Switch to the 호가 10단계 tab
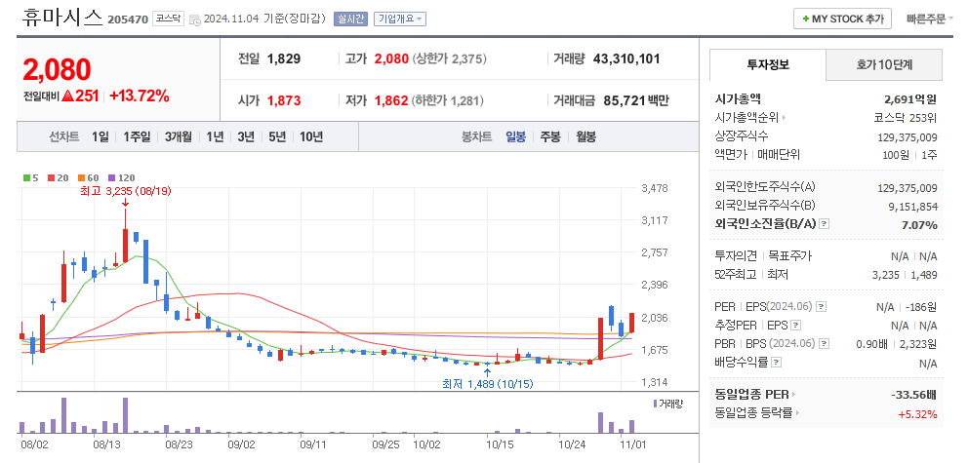Viewport: 968px width, 463px height. click(x=884, y=64)
